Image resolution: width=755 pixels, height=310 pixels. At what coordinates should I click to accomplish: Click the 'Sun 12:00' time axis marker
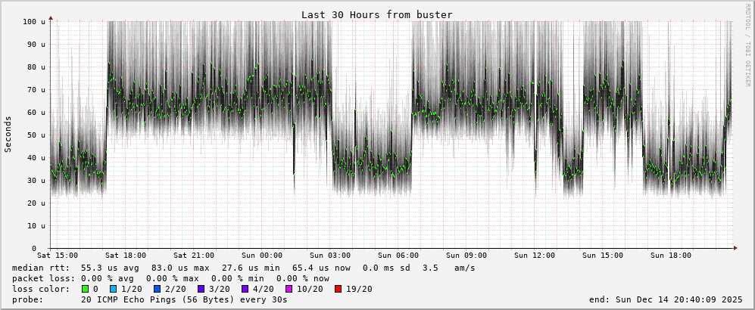pyautogui.click(x=534, y=256)
